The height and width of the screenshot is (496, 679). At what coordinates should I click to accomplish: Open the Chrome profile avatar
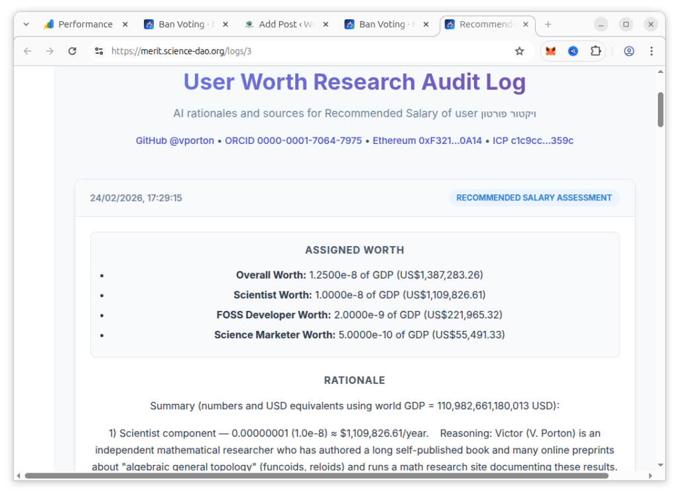click(629, 51)
